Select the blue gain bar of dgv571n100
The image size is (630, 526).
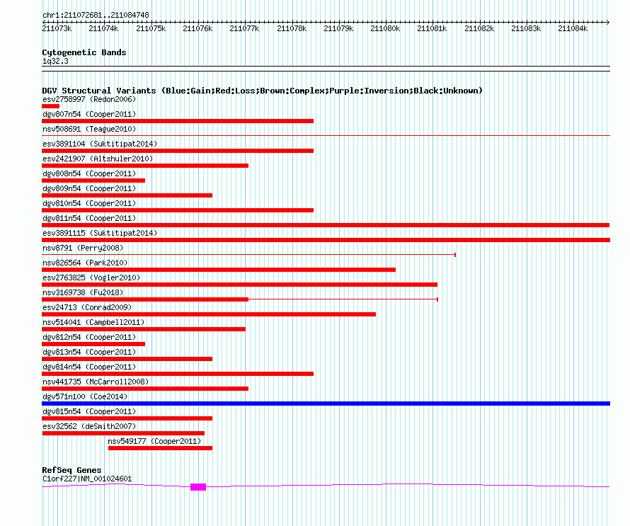tap(326, 404)
